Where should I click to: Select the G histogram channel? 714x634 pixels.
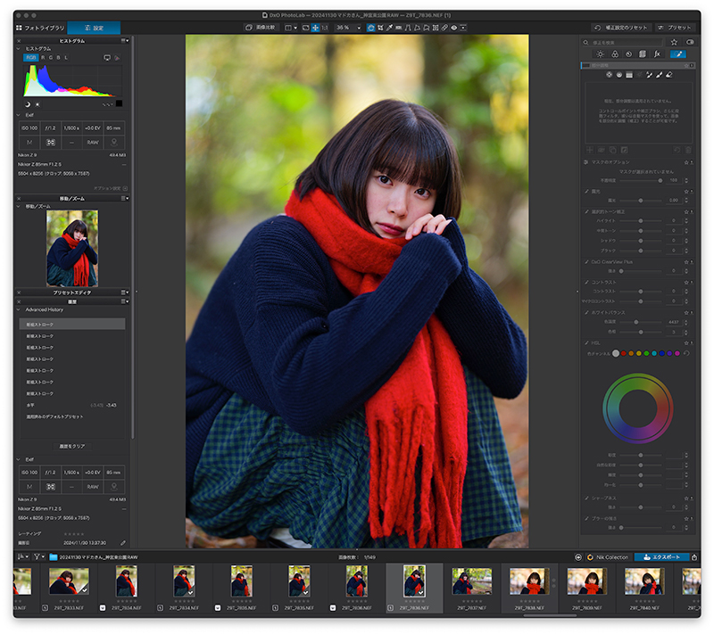(51, 58)
